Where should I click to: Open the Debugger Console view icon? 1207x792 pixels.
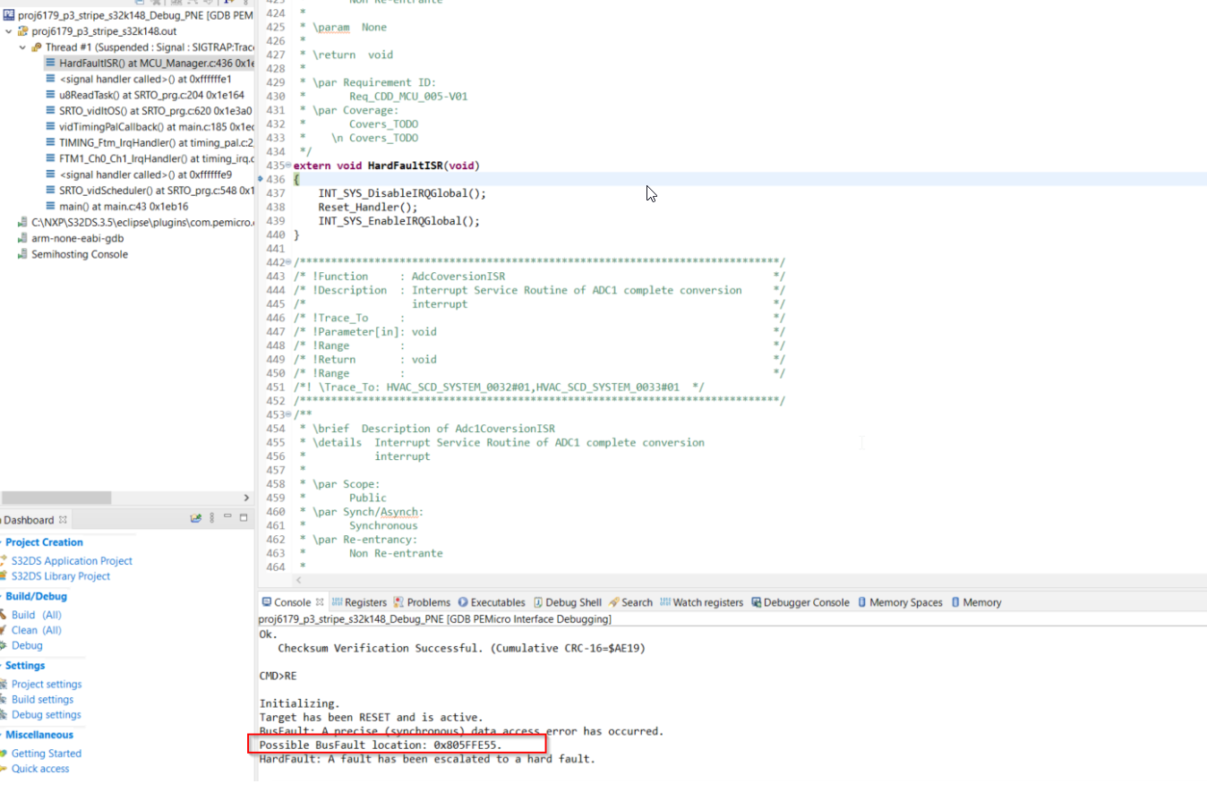[x=755, y=602]
